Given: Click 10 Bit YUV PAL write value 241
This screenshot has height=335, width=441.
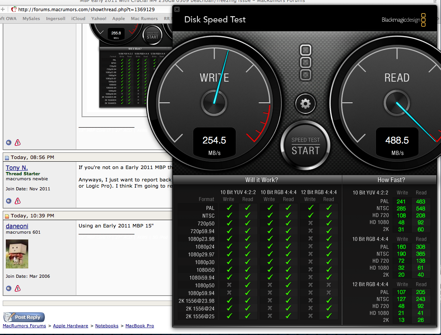Looking at the screenshot, I should click(x=401, y=202).
